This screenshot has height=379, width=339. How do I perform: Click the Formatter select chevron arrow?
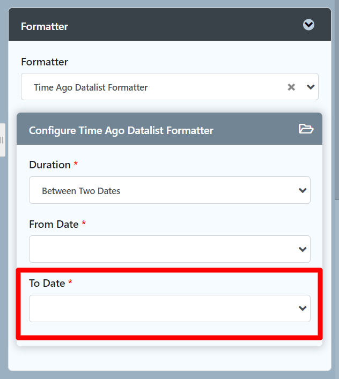tap(310, 87)
